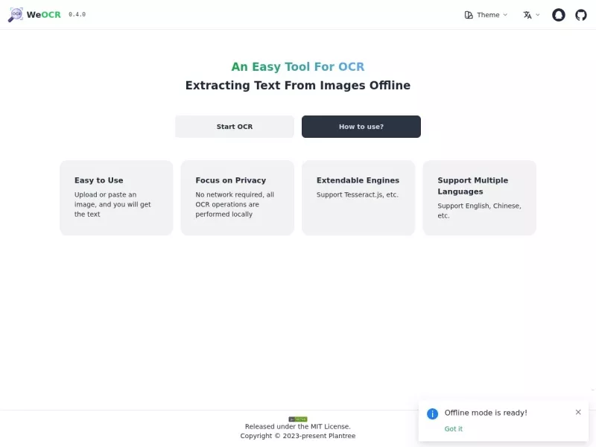Click the small badge above MIT License
Screen dimensions: 596x447
coord(297,419)
